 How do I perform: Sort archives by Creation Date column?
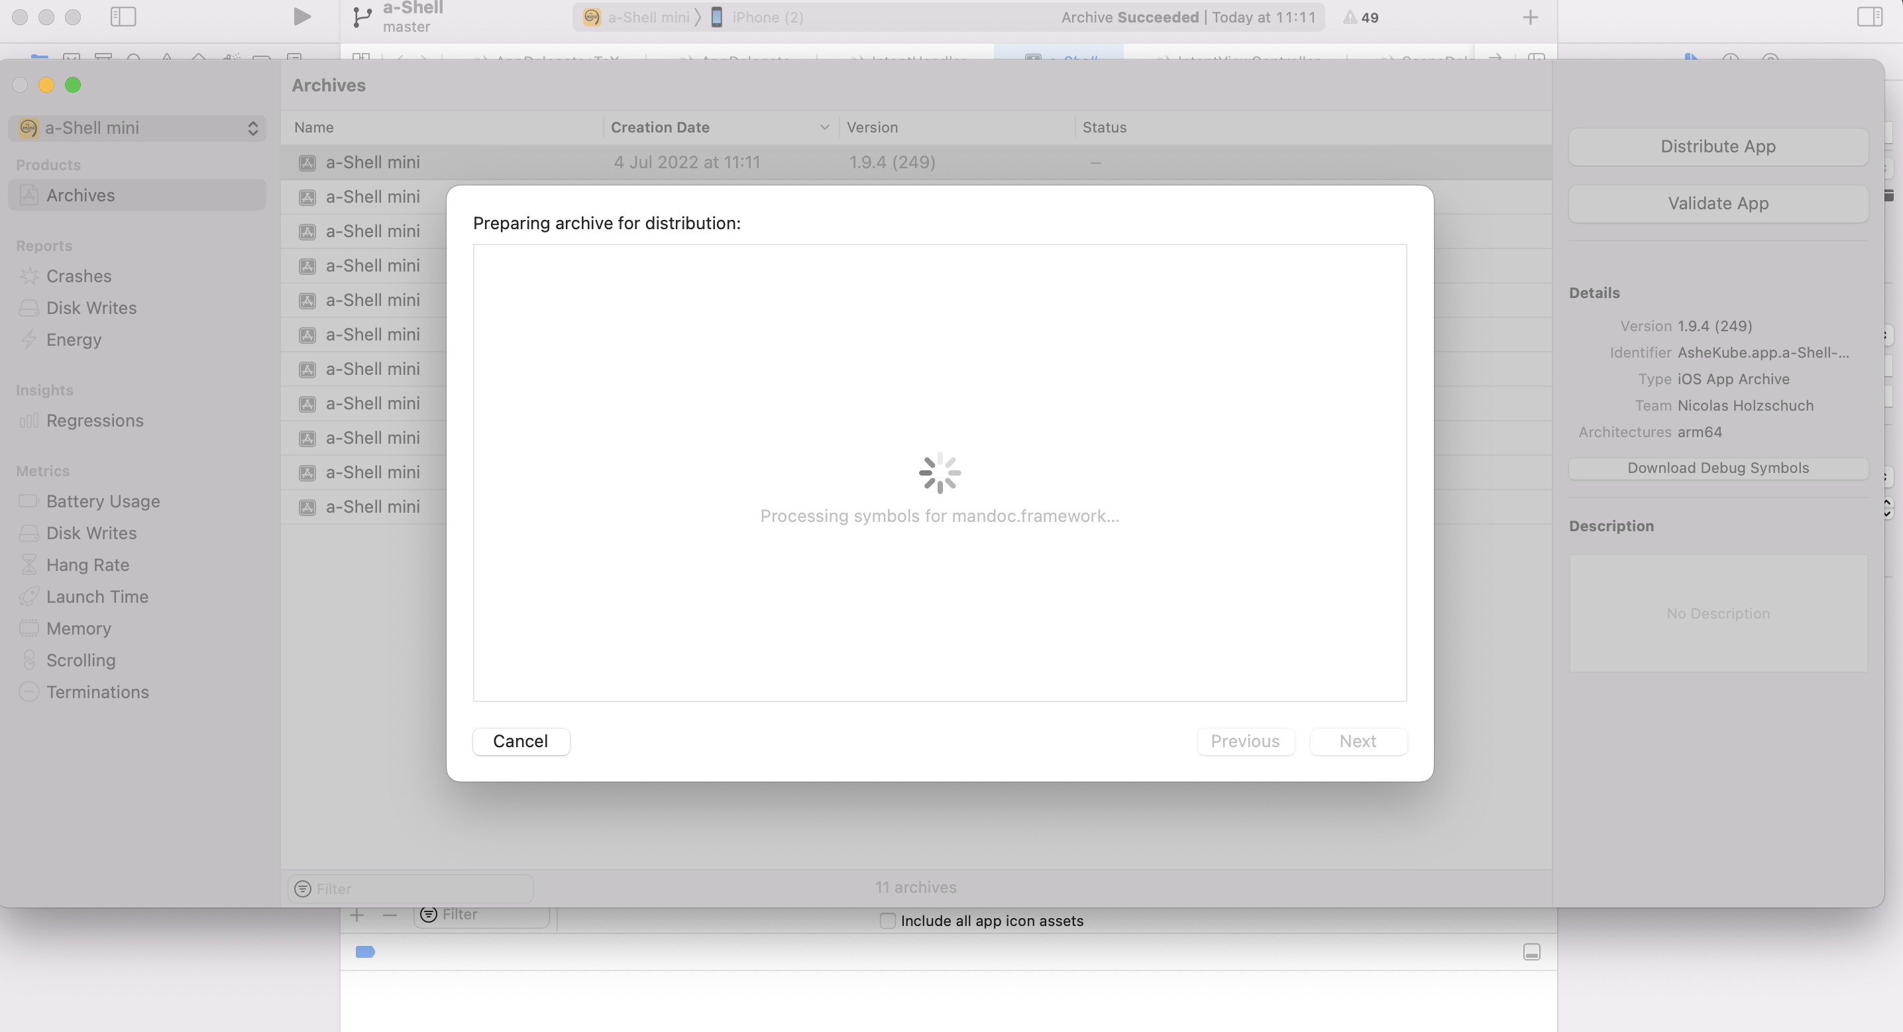pyautogui.click(x=721, y=127)
